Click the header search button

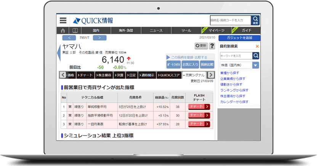pyautogui.click(x=255, y=21)
